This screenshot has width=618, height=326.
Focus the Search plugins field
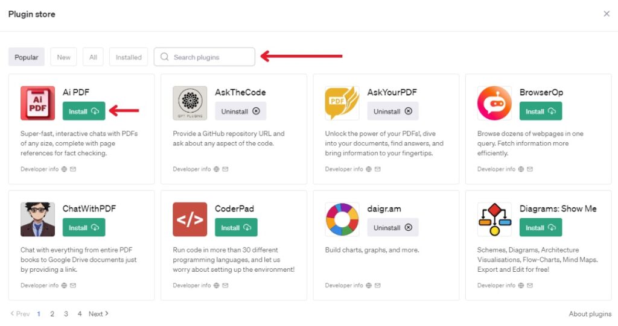click(204, 57)
